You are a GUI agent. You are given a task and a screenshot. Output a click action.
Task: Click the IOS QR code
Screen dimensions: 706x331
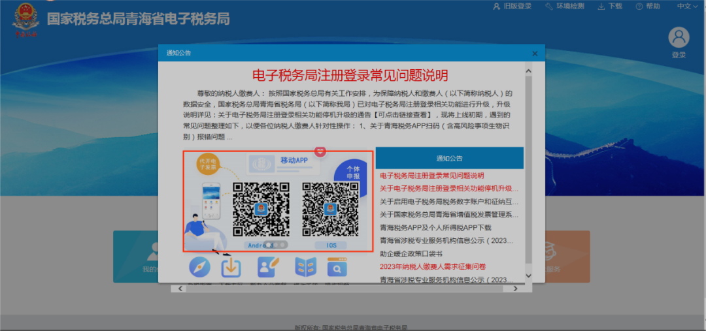[331, 209]
